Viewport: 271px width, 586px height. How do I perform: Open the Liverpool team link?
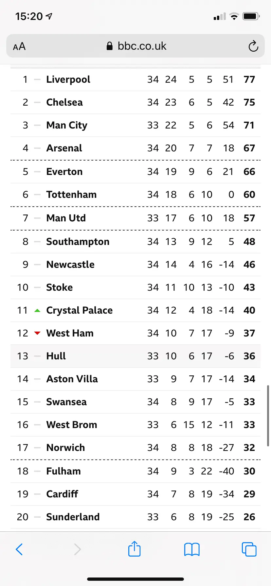(x=68, y=79)
